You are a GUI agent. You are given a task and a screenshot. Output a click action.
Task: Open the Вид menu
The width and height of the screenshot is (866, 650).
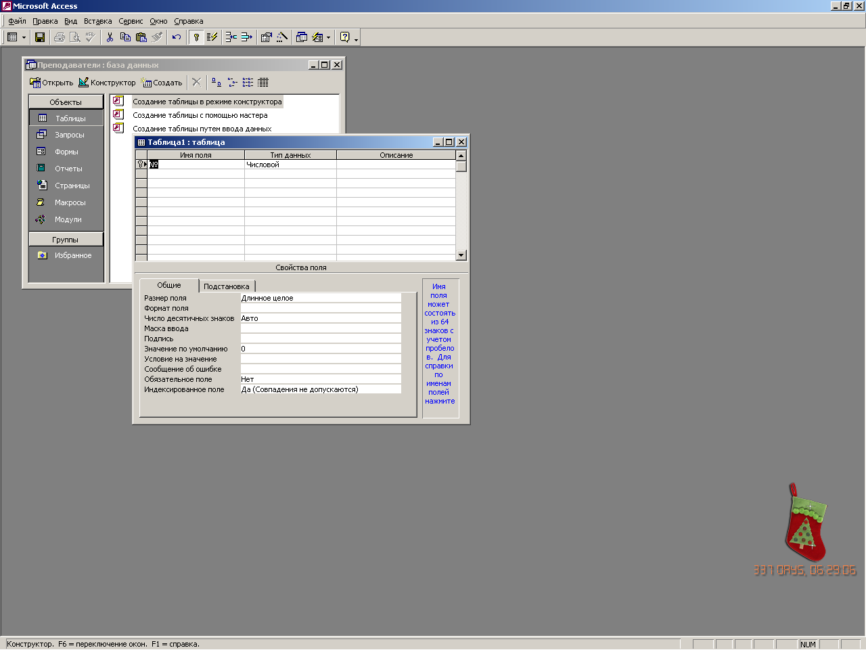tap(71, 21)
